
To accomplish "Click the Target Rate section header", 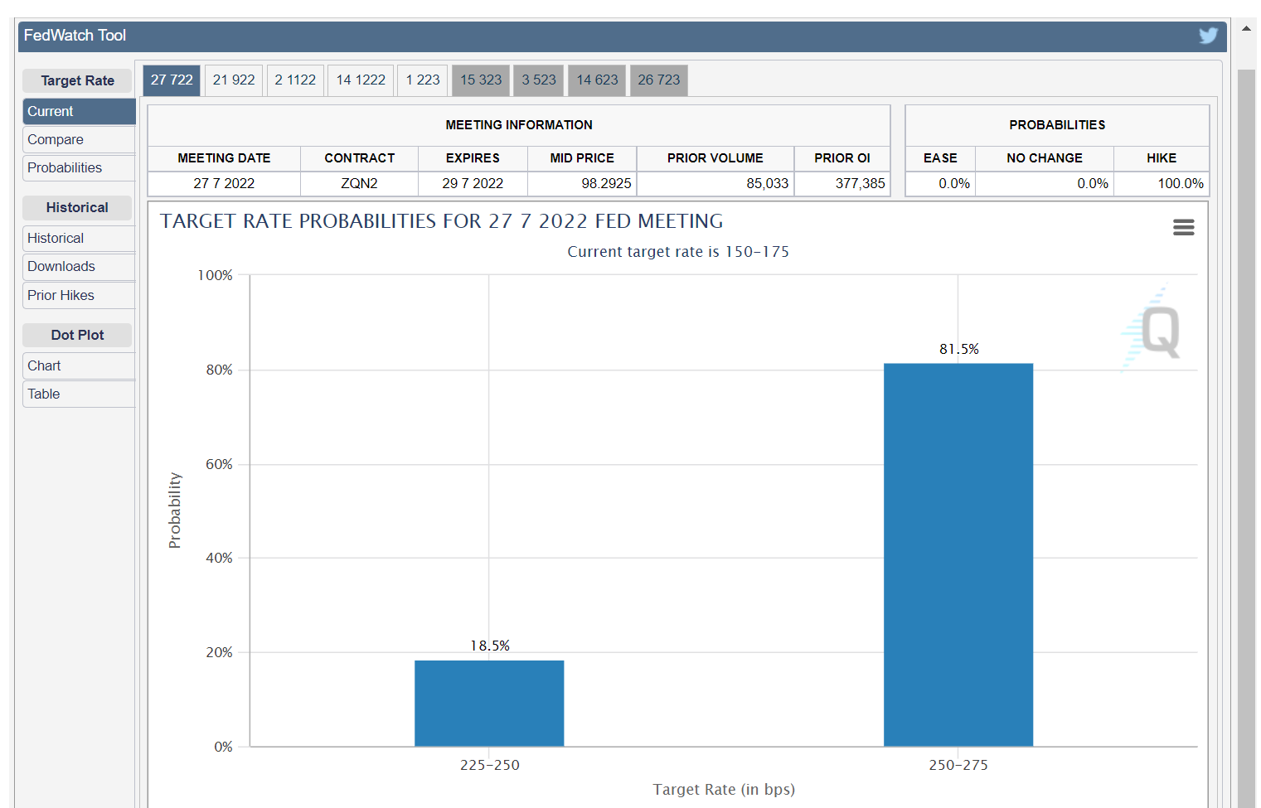I will point(77,80).
